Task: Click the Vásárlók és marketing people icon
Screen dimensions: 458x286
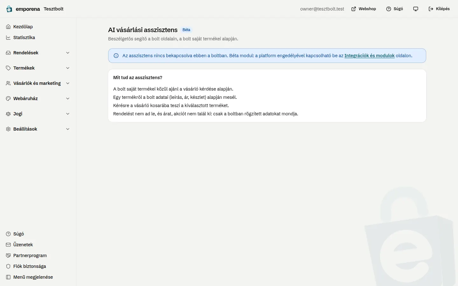Action: [8, 83]
